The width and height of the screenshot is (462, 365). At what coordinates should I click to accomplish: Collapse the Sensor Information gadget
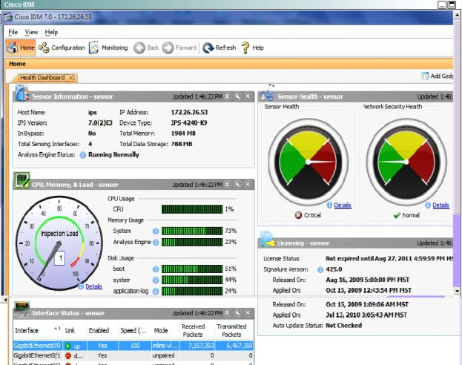tap(228, 96)
